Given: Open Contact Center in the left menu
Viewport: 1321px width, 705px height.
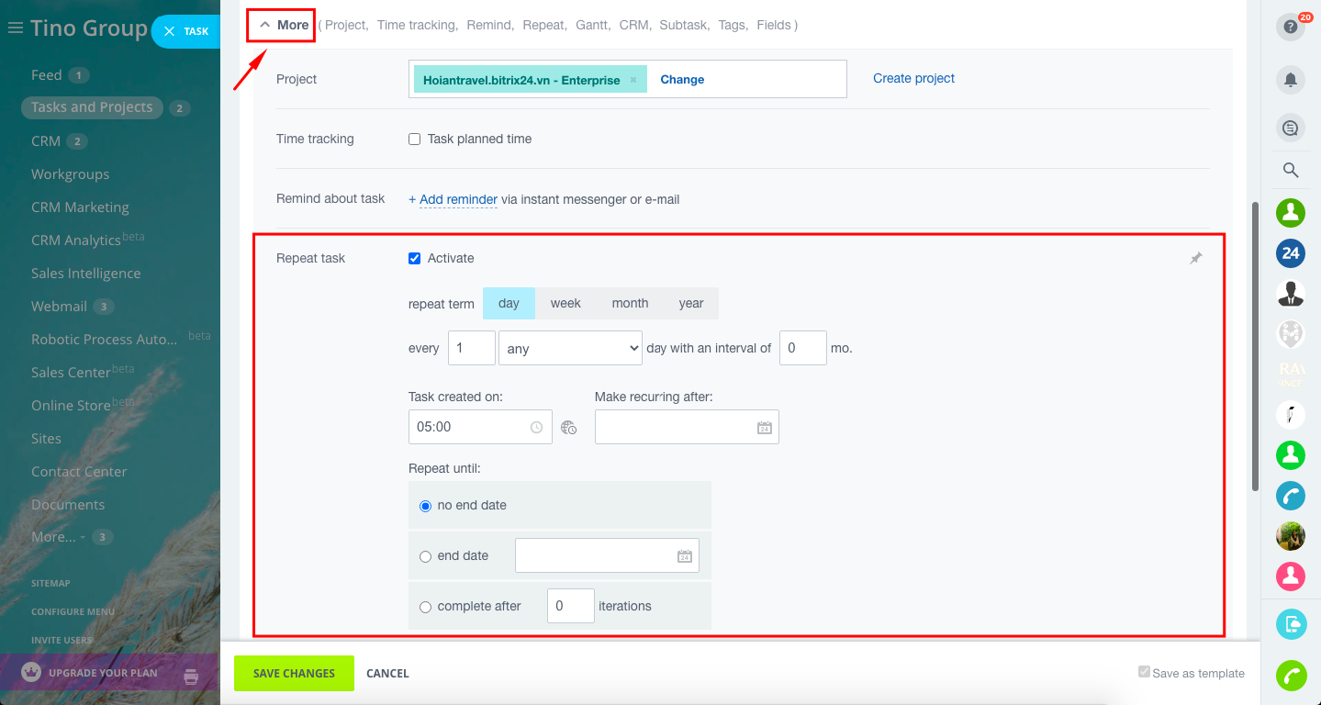Looking at the screenshot, I should (79, 472).
